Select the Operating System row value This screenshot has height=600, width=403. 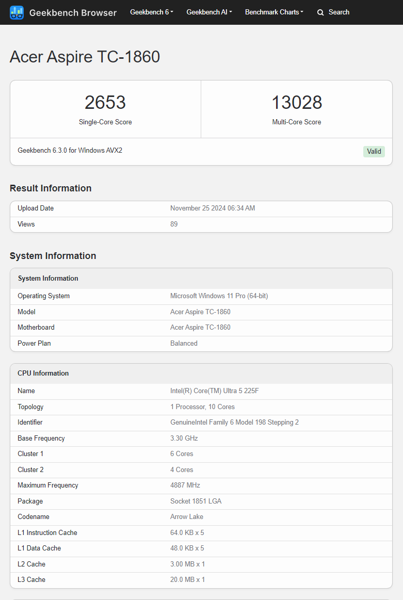pos(219,296)
